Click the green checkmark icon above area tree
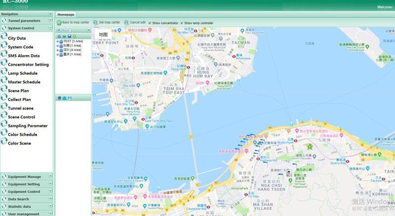395x216 pixels. point(75,36)
